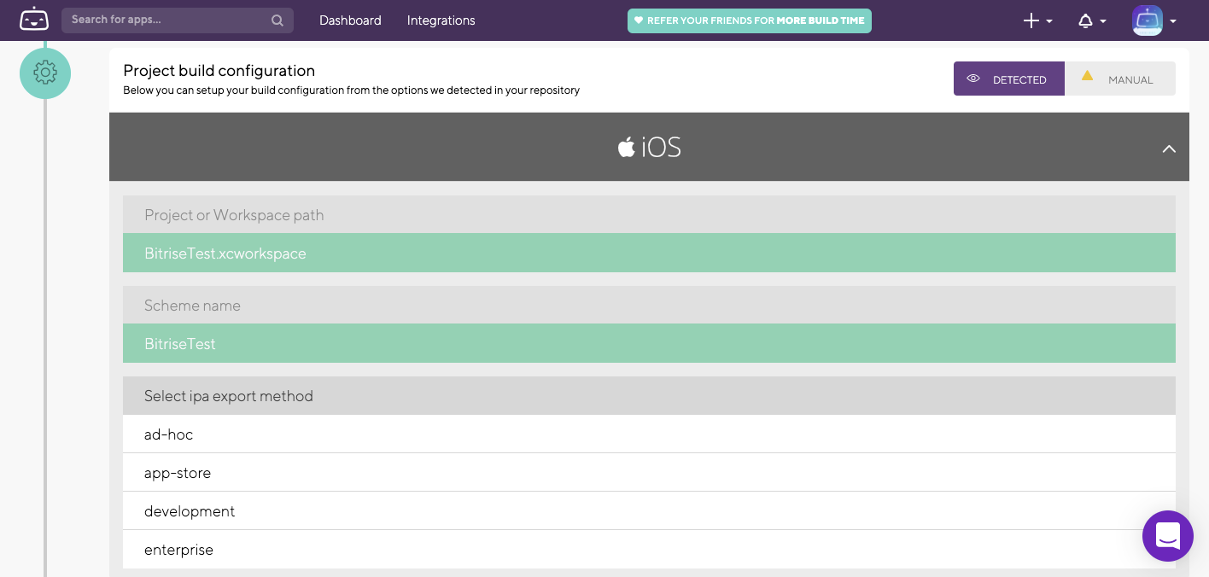The height and width of the screenshot is (577, 1209).
Task: Click the plus add-app icon
Action: pos(1031,20)
